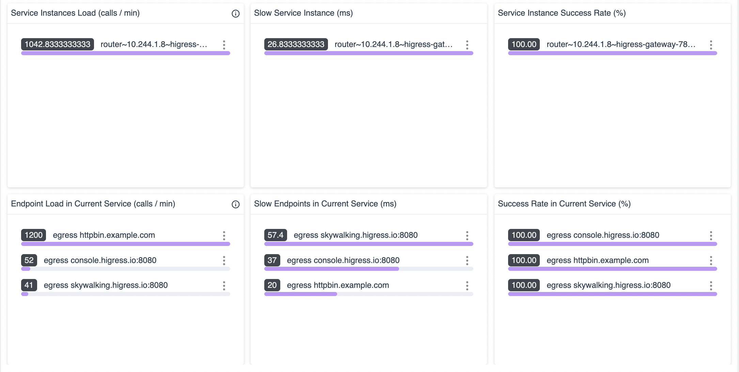Screen dimensions: 739x372
Task: Click router instance name in Service Instance Success Rate
Action: (x=620, y=44)
